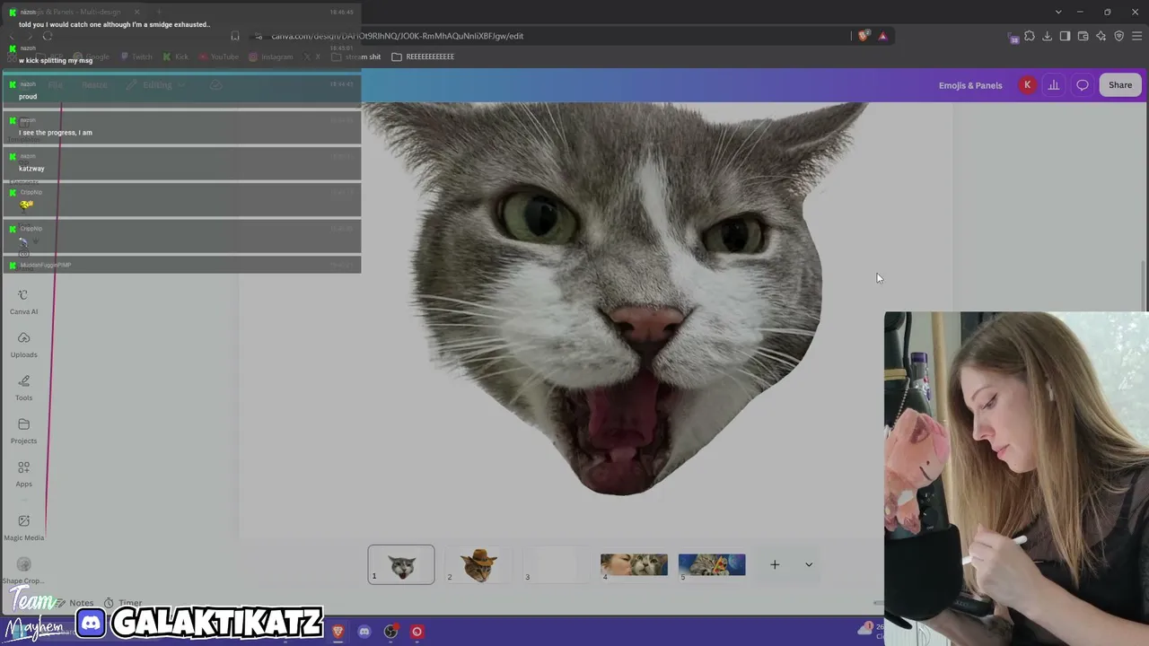Open the browser hamburger menu

(x=1137, y=36)
